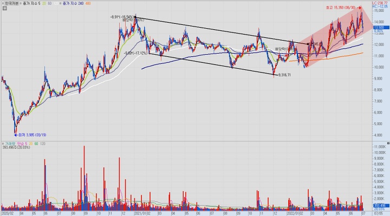The height and width of the screenshot is (216, 390).
Task: Select the 종가 지수 5 moving average label
Action: (x=31, y=3)
